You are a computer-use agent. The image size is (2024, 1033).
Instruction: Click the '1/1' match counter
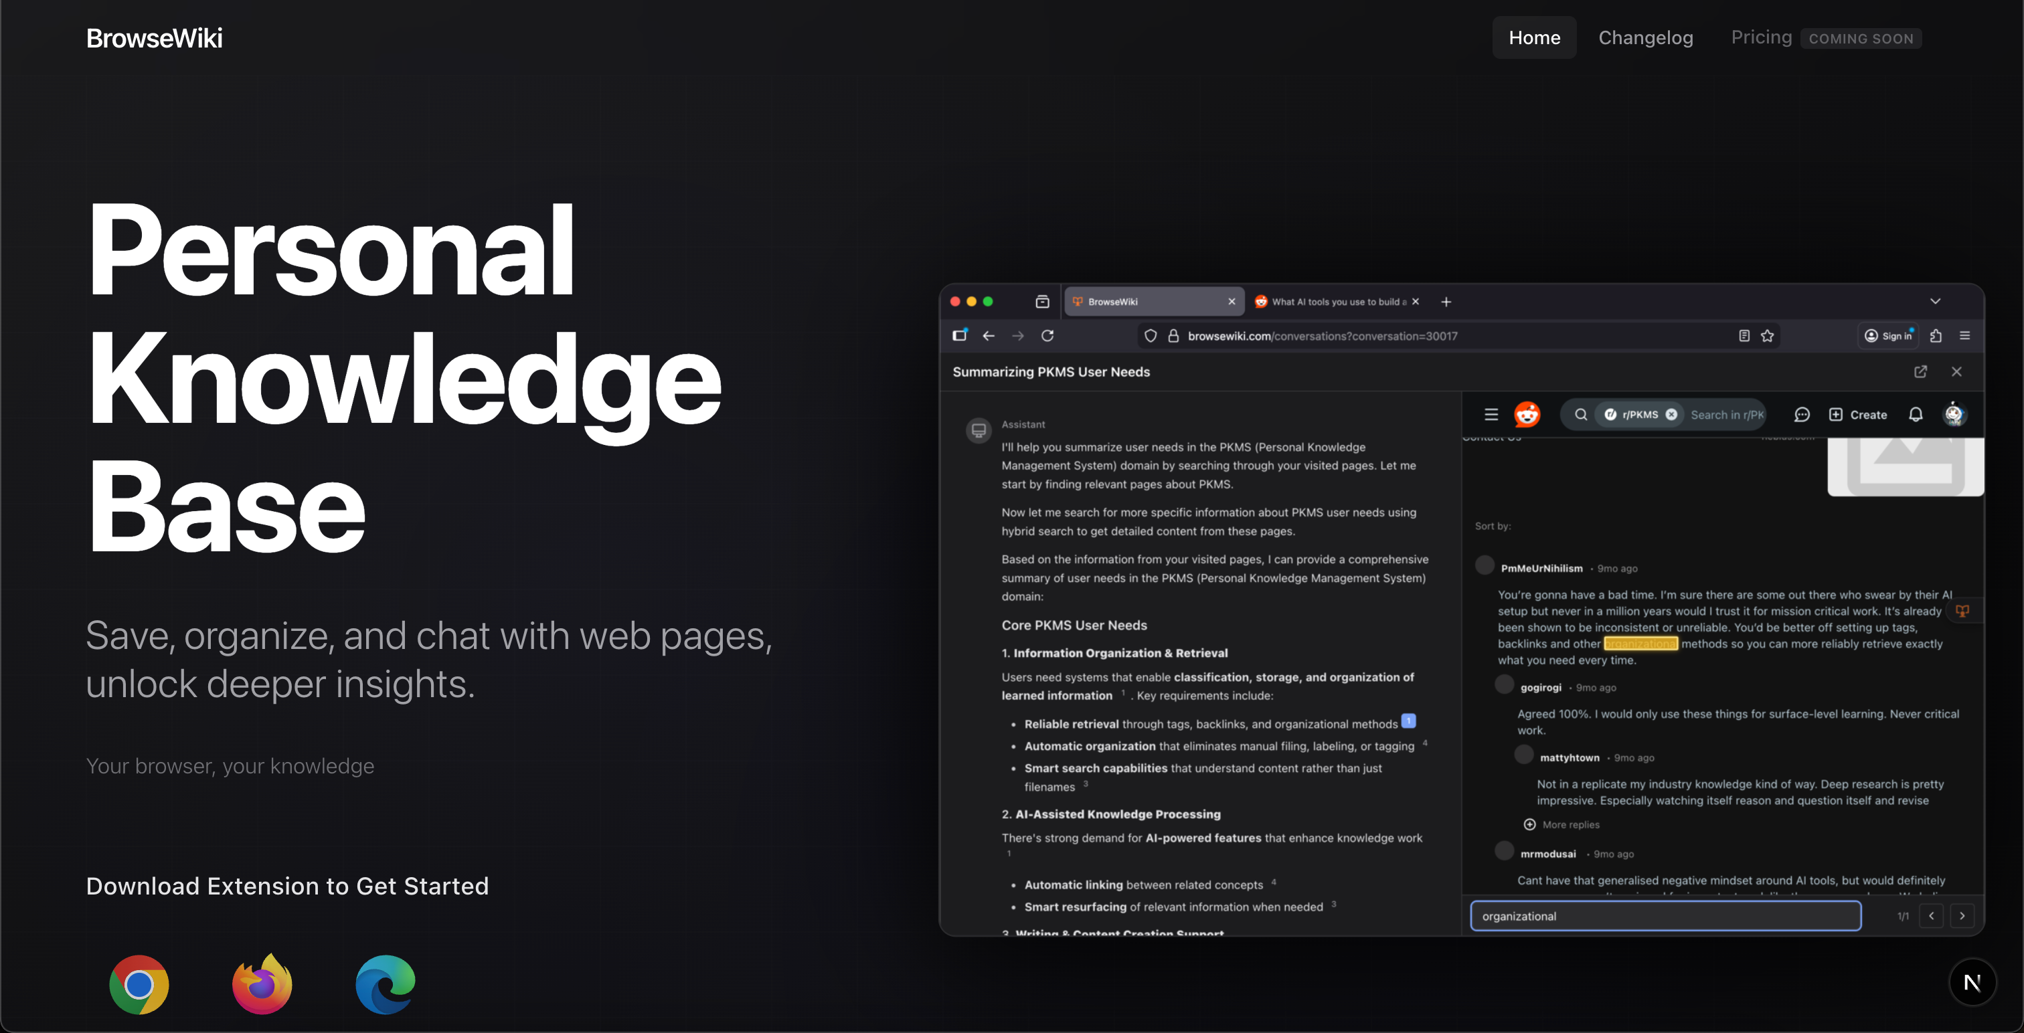(x=1903, y=916)
